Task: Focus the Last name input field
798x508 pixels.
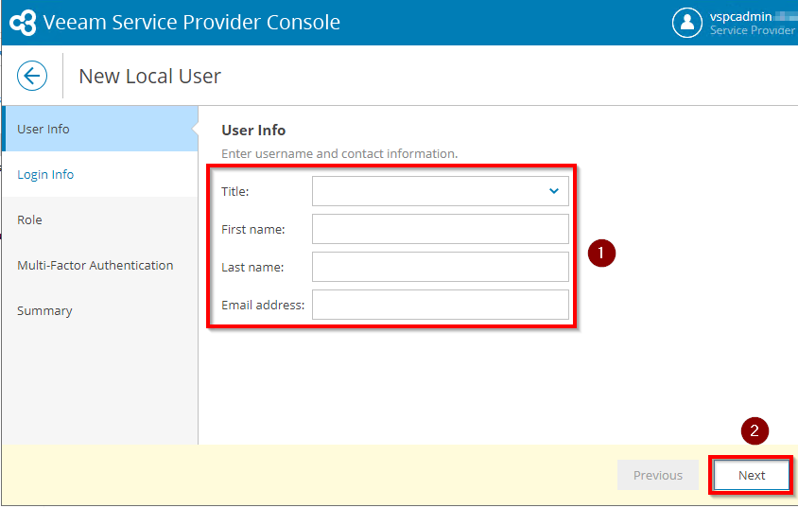Action: click(x=441, y=267)
